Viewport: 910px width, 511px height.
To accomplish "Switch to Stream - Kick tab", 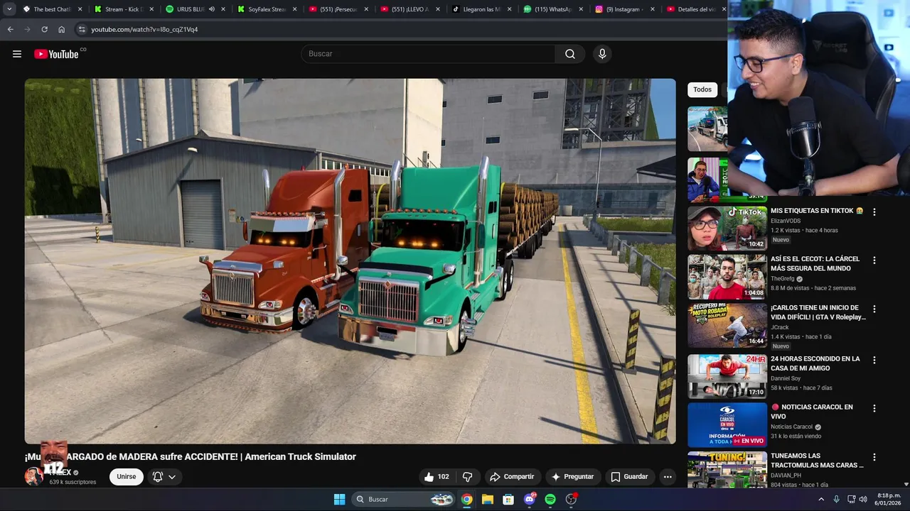I will pos(123,9).
